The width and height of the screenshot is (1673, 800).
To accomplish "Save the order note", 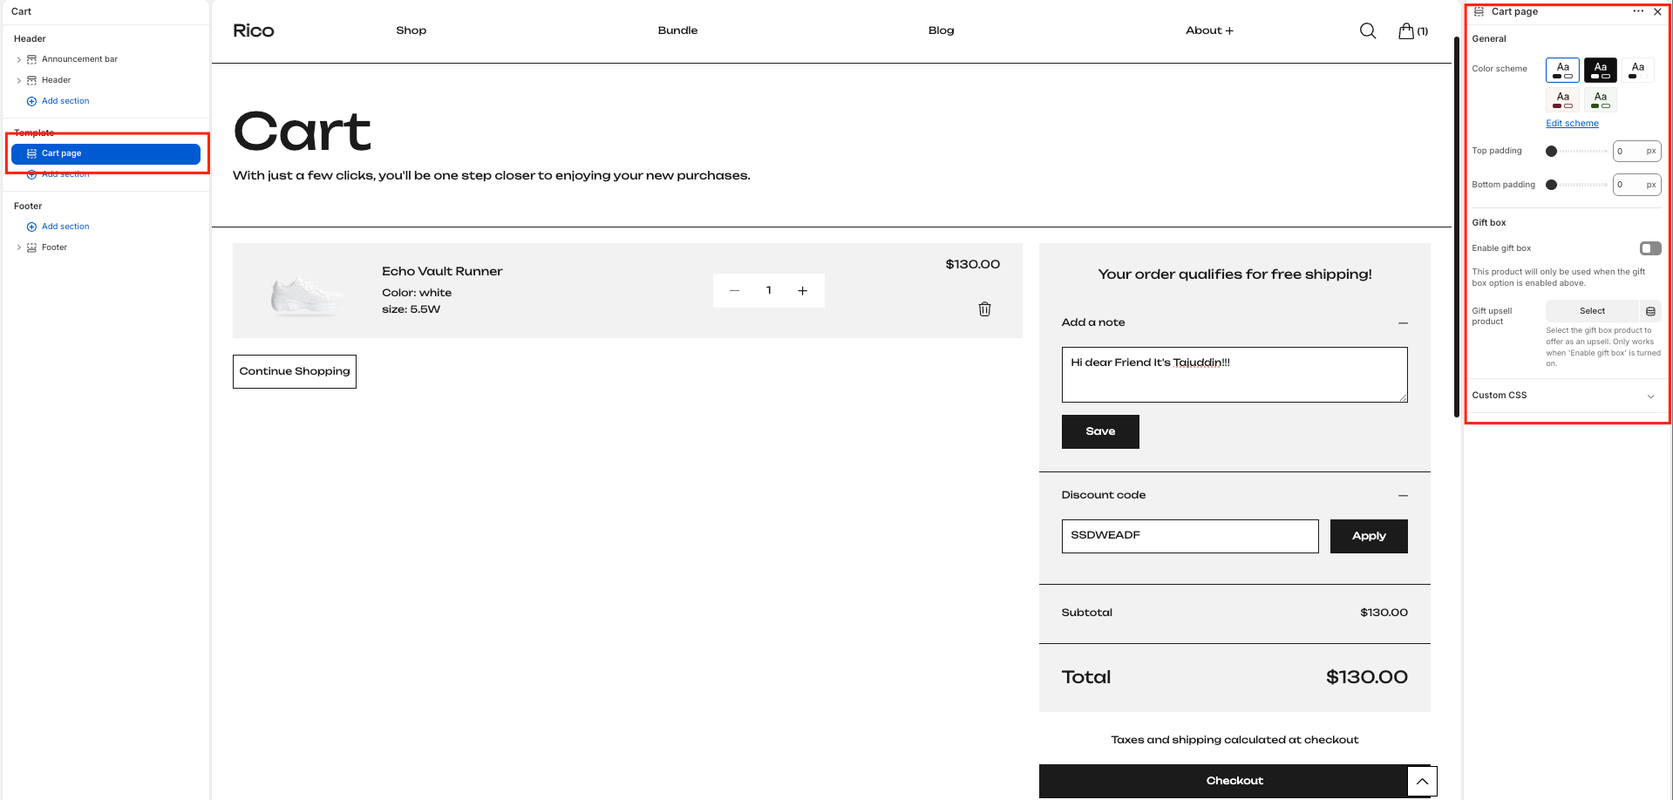I will click(1100, 431).
